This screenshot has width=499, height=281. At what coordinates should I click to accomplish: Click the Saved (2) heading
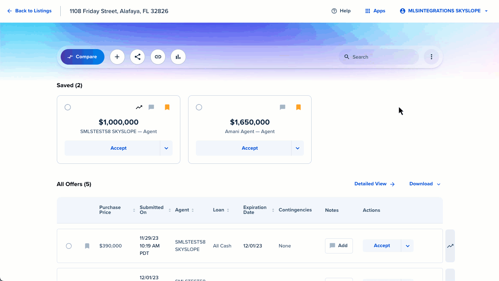(70, 85)
